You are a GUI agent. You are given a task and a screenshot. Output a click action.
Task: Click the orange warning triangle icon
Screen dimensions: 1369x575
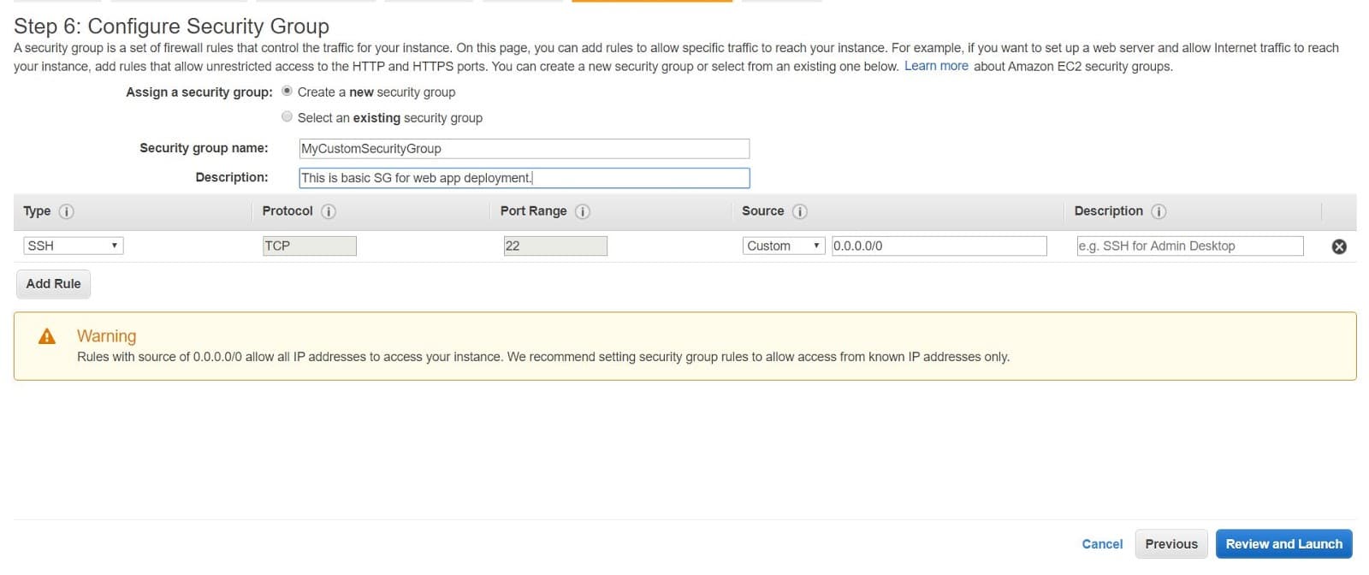[47, 336]
